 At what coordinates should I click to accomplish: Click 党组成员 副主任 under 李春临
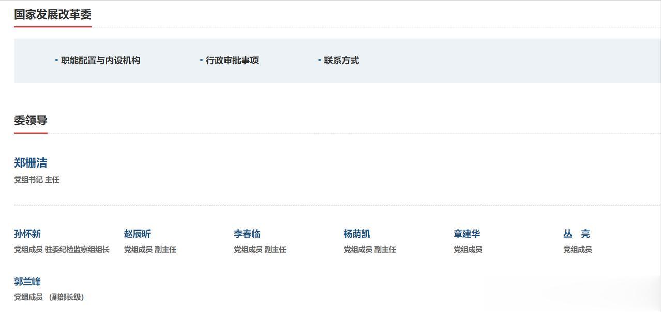260,250
